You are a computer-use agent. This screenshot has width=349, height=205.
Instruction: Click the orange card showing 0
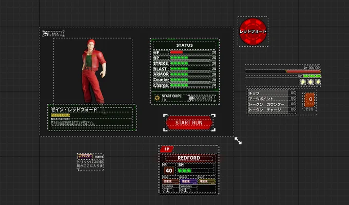(x=309, y=100)
